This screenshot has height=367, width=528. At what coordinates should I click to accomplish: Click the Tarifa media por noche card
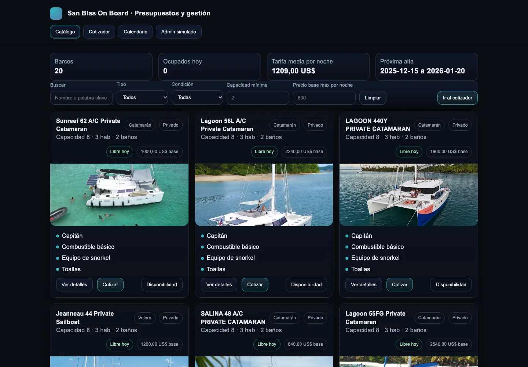(x=318, y=67)
